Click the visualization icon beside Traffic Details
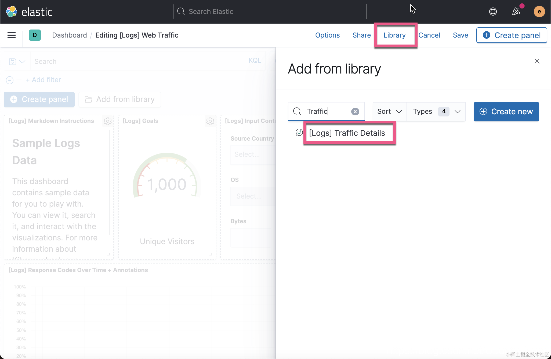The image size is (551, 359). 299,133
